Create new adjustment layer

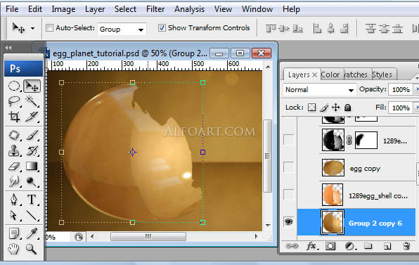[x=350, y=246]
